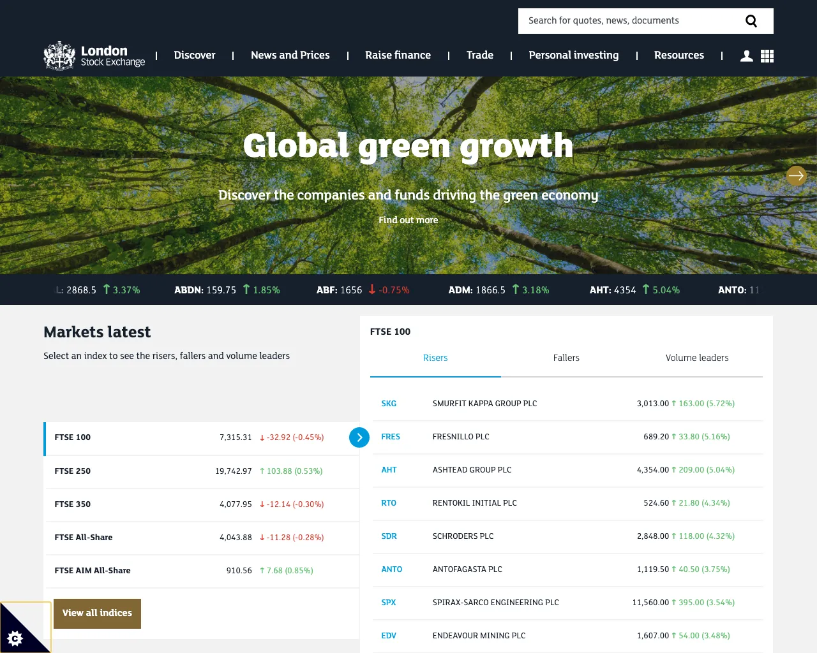Switch to the Volume leaders tab

pyautogui.click(x=697, y=358)
